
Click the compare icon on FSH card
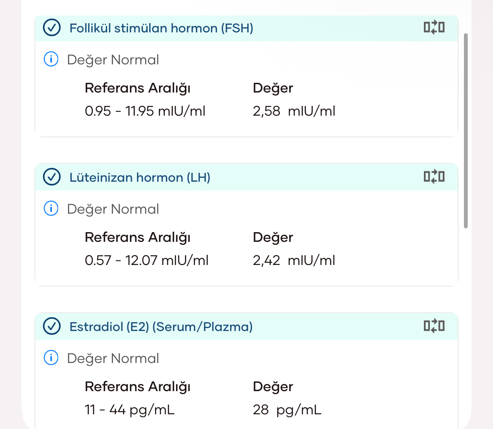point(434,27)
